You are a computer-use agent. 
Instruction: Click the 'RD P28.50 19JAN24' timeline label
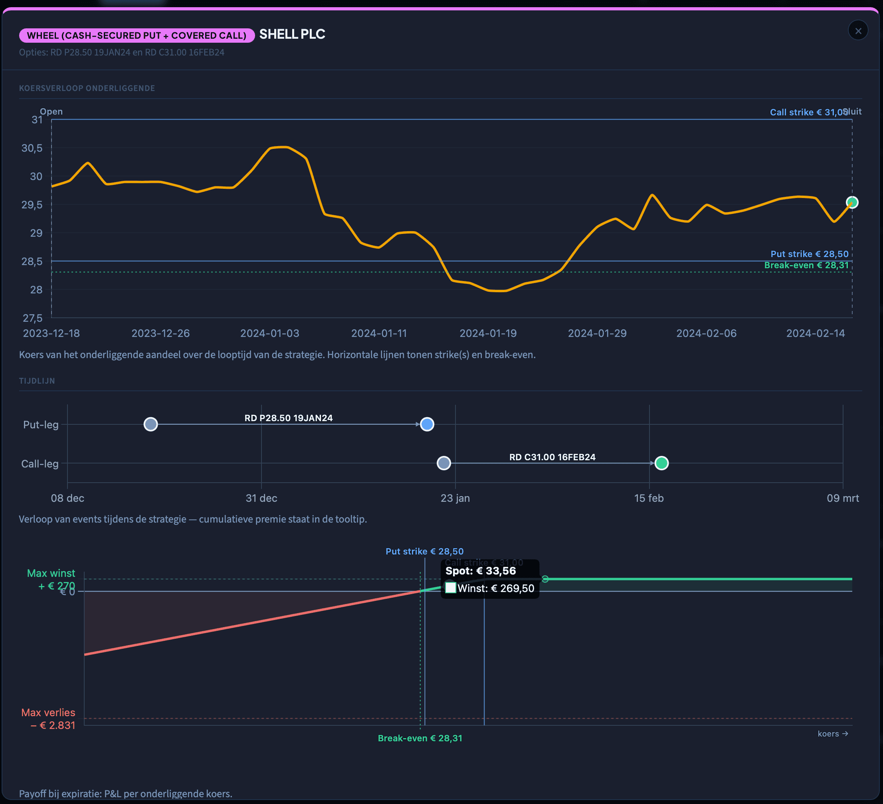pyautogui.click(x=289, y=418)
